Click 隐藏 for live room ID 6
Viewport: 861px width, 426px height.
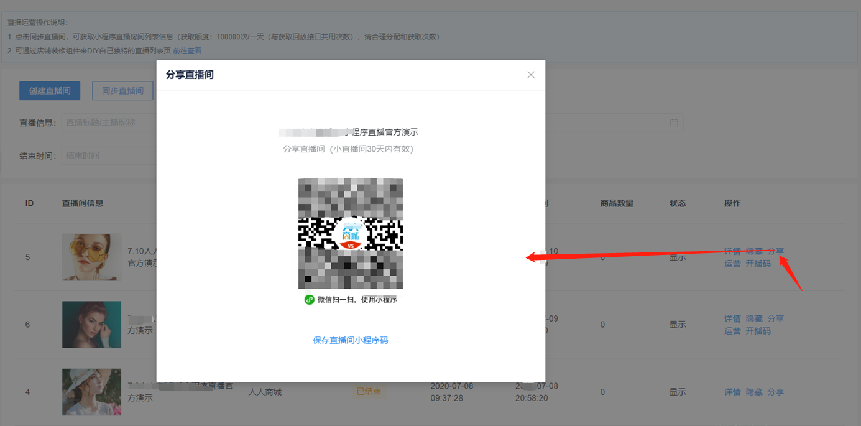tap(754, 318)
